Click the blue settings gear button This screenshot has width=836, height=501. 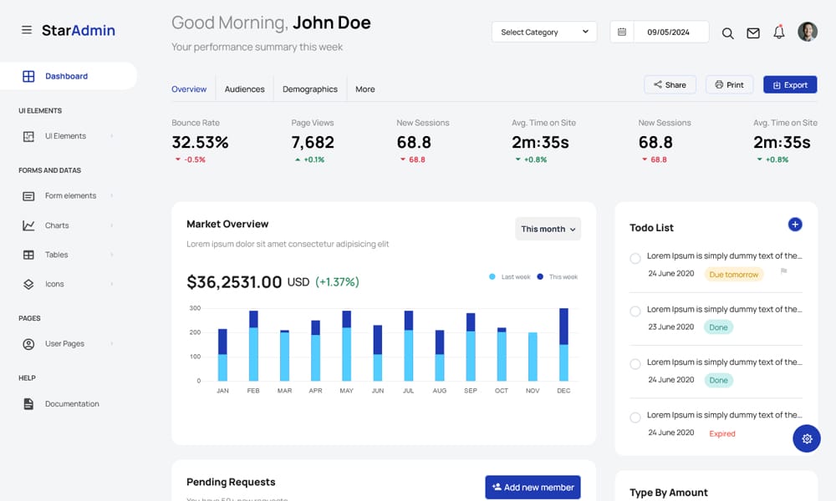(x=806, y=438)
